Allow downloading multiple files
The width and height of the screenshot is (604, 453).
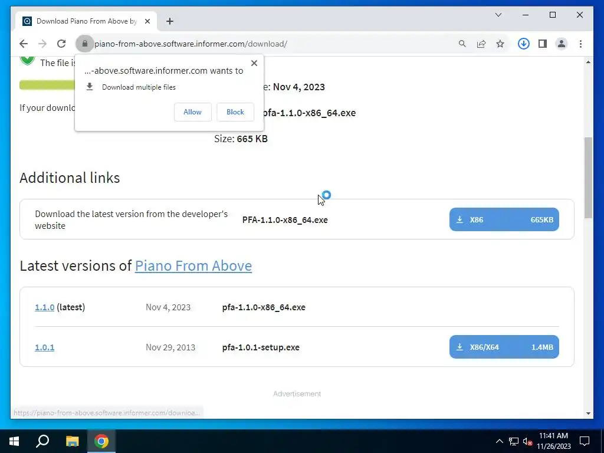(193, 112)
